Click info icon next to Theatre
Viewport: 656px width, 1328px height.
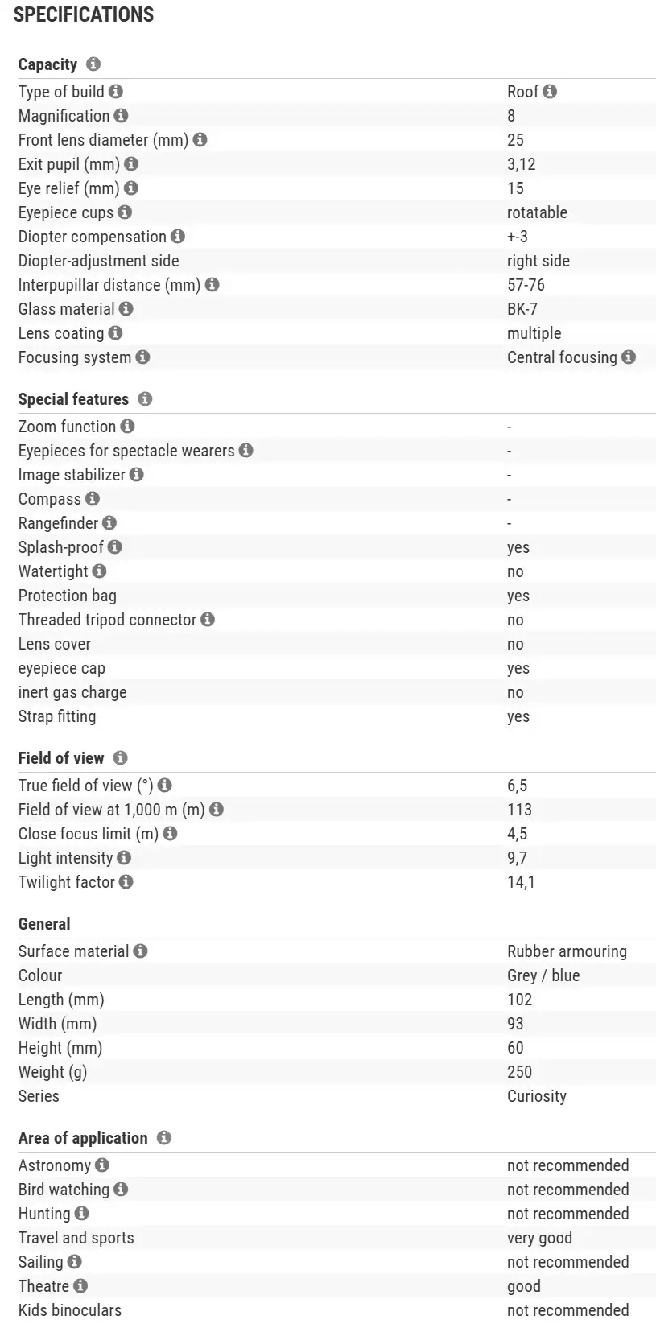pos(80,1286)
